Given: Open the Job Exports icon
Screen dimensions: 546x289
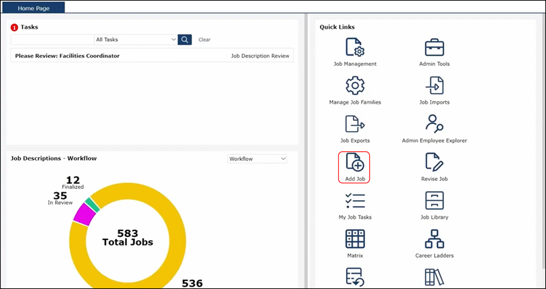Looking at the screenshot, I should (x=355, y=124).
